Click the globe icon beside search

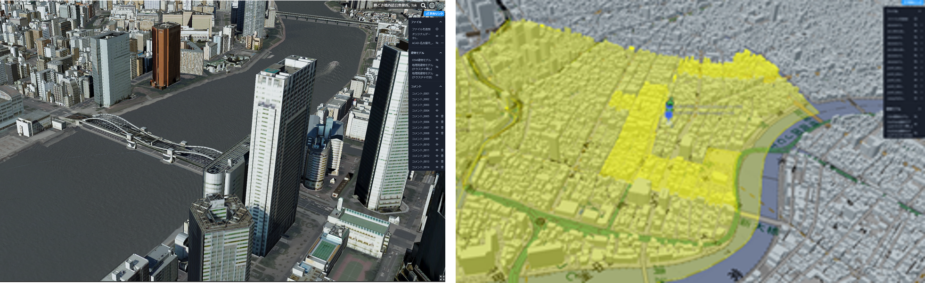(x=432, y=6)
